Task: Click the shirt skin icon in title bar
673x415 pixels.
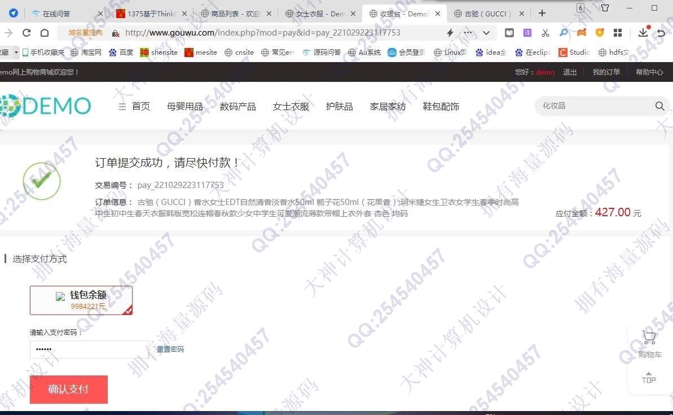Action: 605,8
